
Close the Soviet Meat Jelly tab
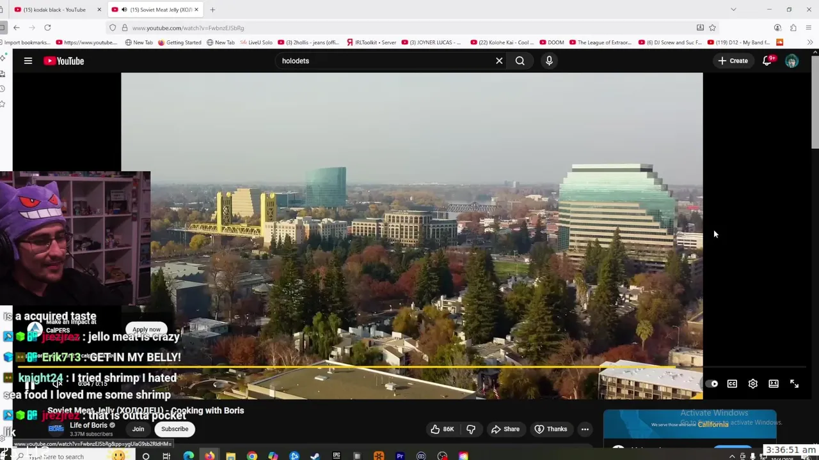(197, 10)
